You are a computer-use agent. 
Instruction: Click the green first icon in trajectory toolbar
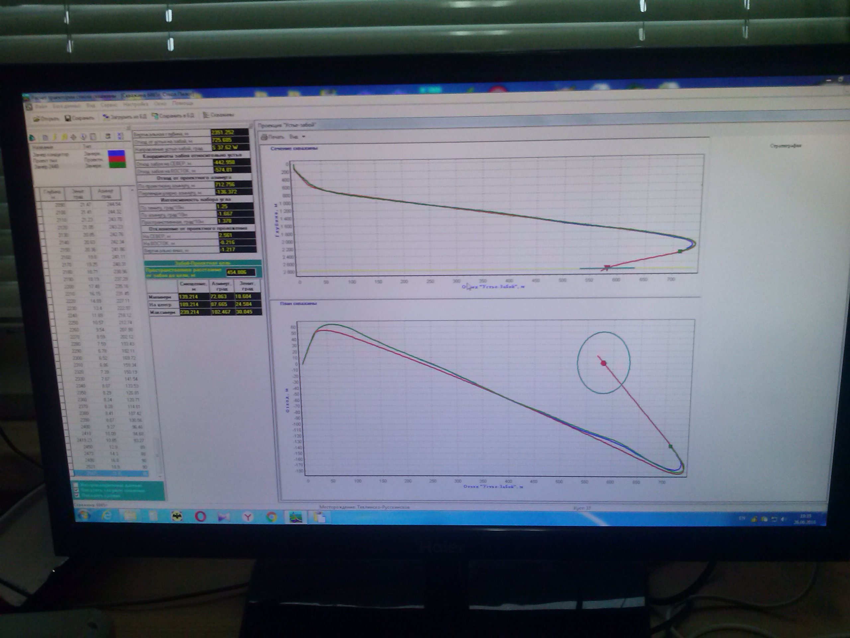[32, 138]
